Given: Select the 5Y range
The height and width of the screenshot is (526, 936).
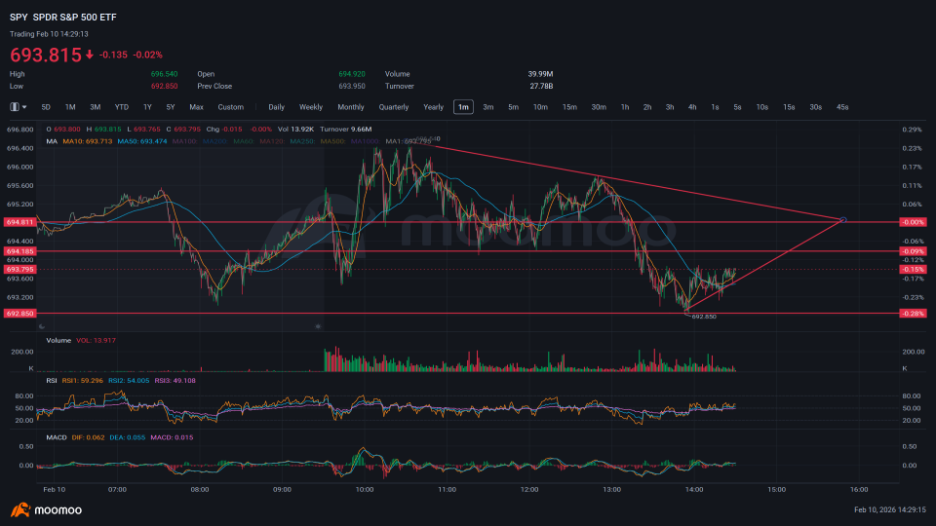Looking at the screenshot, I should pyautogui.click(x=171, y=107).
